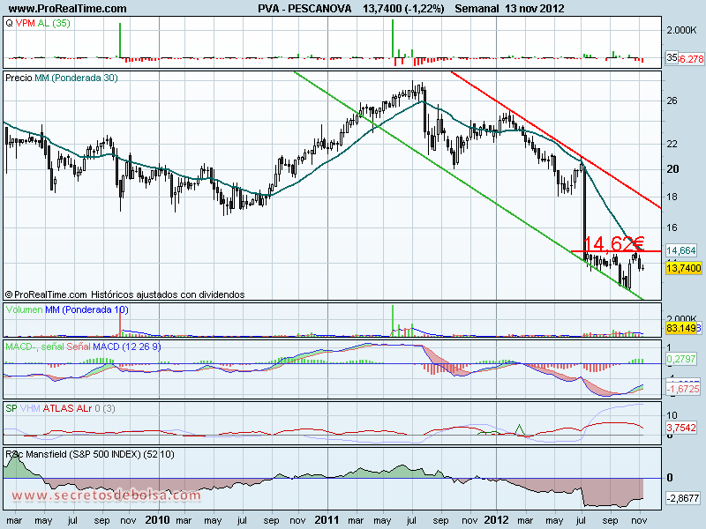
Task: Click price axis level 22
Action: click(x=672, y=144)
